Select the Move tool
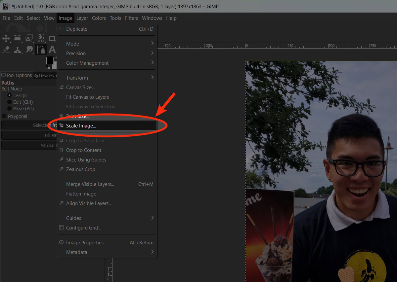The image size is (397, 282). point(6,38)
